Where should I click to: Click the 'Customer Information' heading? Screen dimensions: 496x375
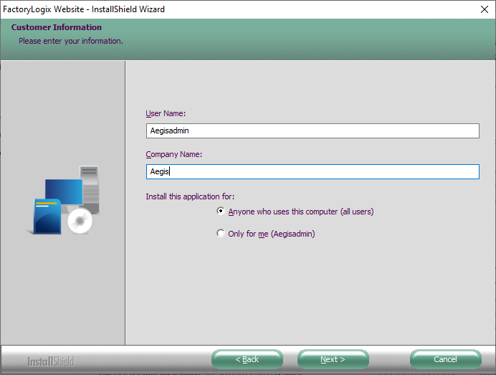[x=57, y=27]
